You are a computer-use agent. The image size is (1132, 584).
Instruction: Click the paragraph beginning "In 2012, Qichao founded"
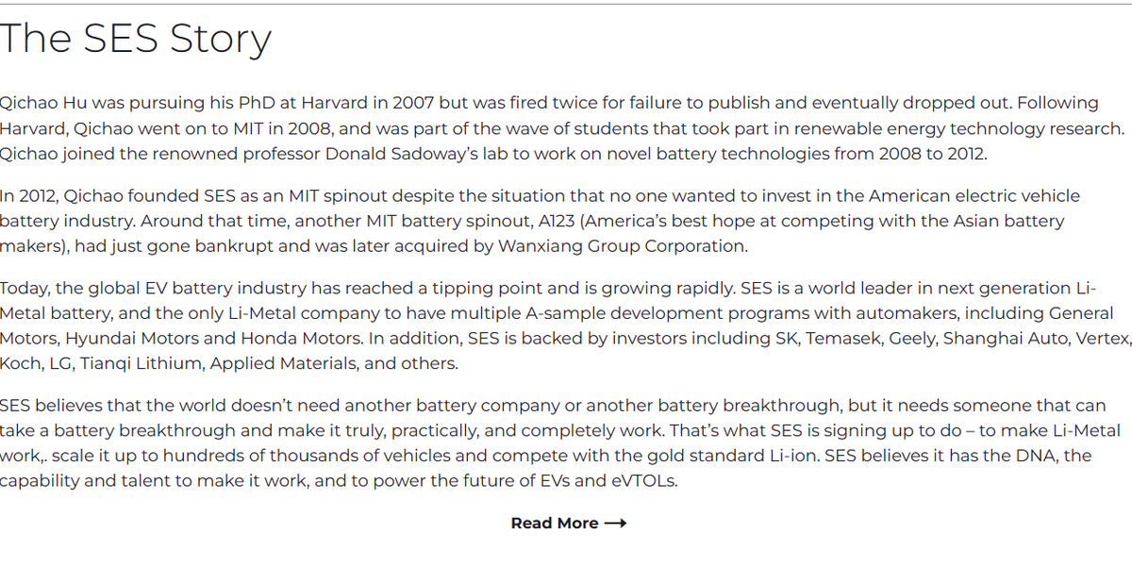(x=540, y=221)
